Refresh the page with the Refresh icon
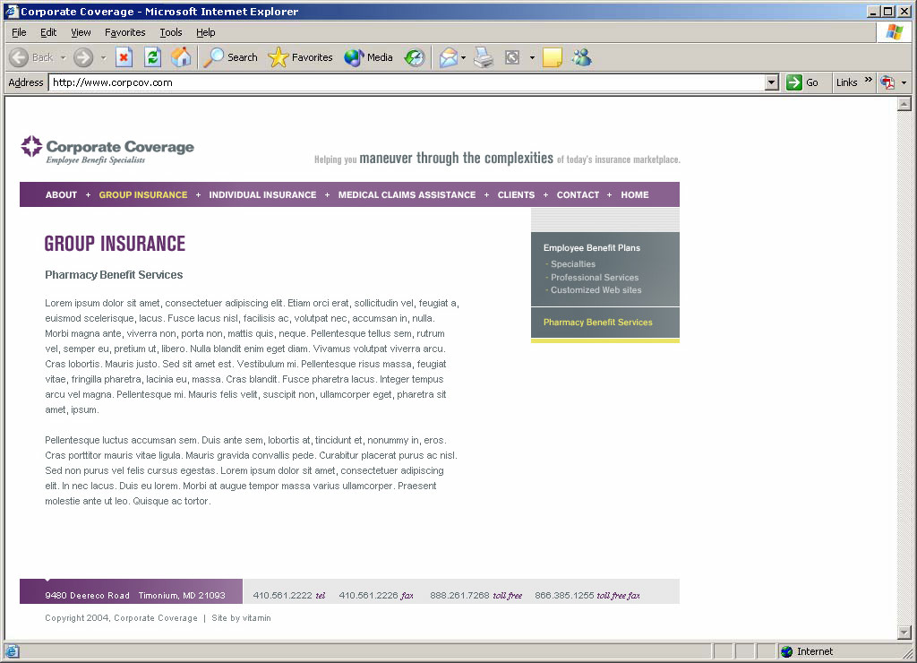 click(152, 57)
